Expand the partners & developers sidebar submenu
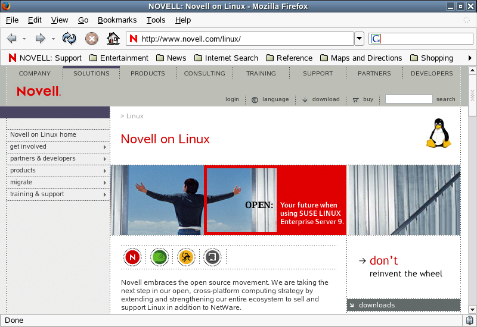 (x=105, y=159)
